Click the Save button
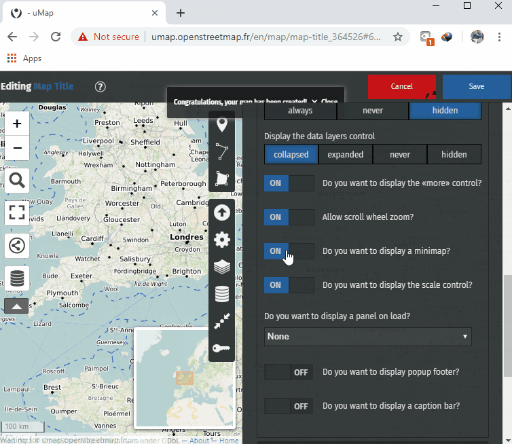The height and width of the screenshot is (444, 512). 476,86
